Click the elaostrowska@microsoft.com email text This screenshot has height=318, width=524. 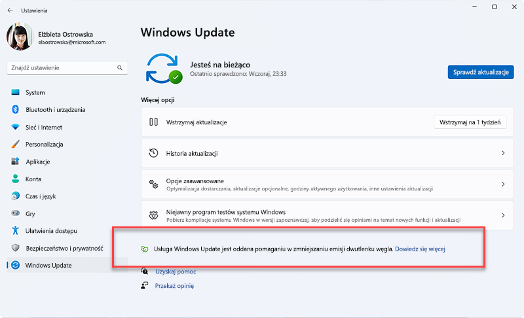72,43
